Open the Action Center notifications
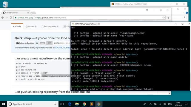This screenshot has height=107, width=191. (x=186, y=104)
